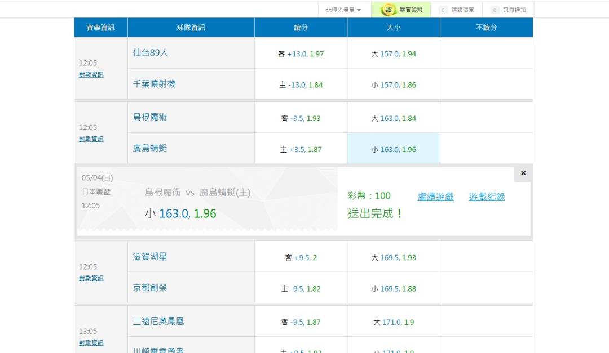Click the 0 badge beside 訊息通知

pyautogui.click(x=495, y=10)
